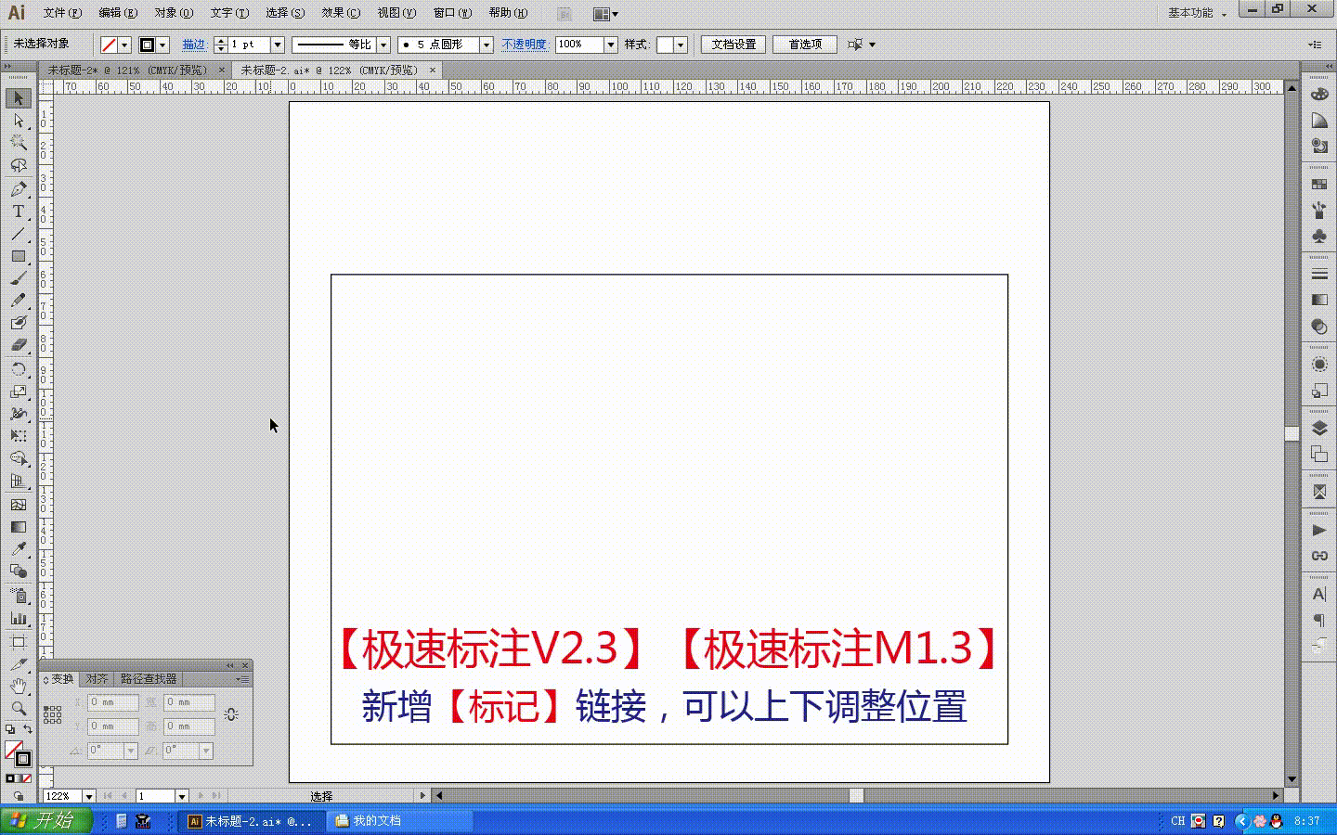Select the Pen tool
Image resolution: width=1337 pixels, height=835 pixels.
(18, 189)
